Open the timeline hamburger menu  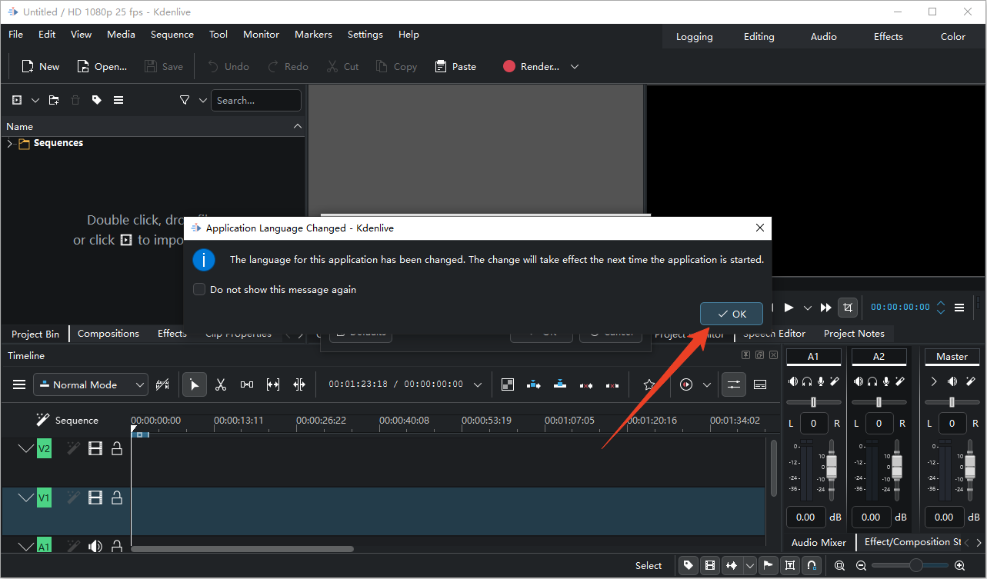pyautogui.click(x=19, y=384)
